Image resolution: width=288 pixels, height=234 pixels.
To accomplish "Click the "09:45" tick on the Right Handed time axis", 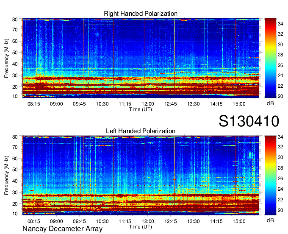I will tap(79, 104).
